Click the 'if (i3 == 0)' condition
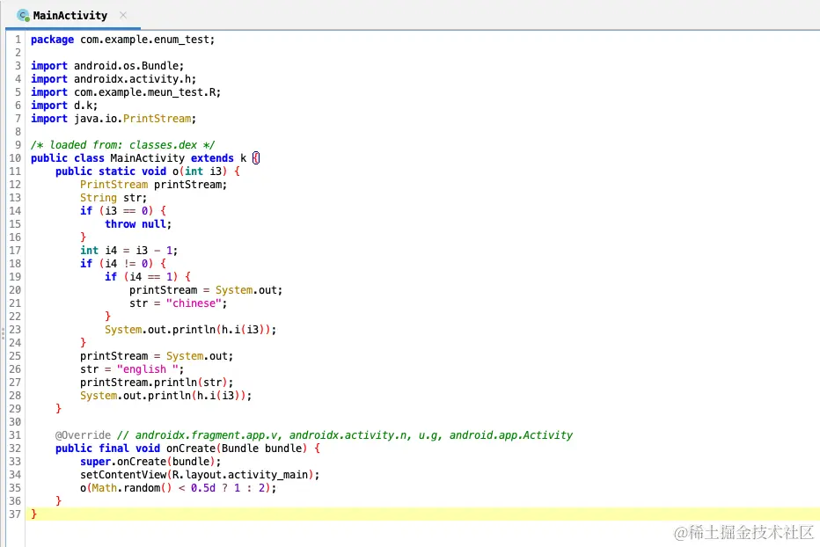 [x=117, y=211]
